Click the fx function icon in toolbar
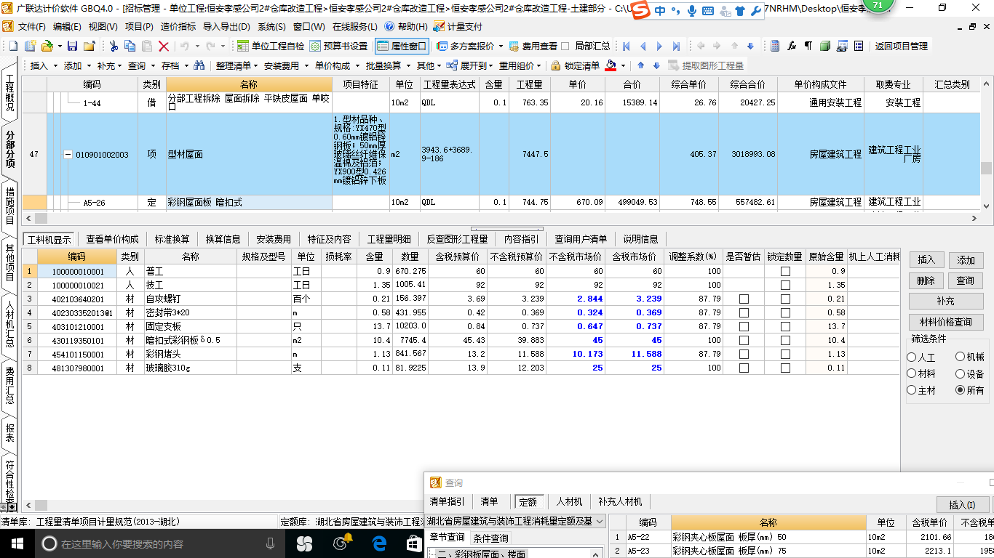This screenshot has height=558, width=994. pyautogui.click(x=792, y=46)
